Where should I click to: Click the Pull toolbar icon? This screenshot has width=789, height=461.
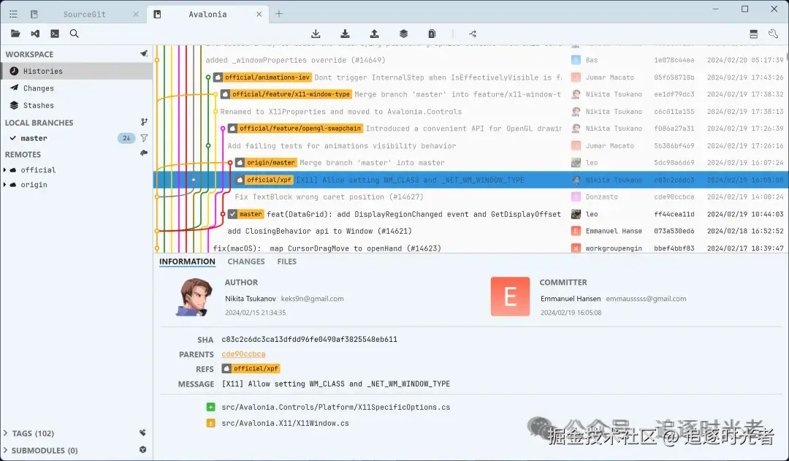(345, 34)
